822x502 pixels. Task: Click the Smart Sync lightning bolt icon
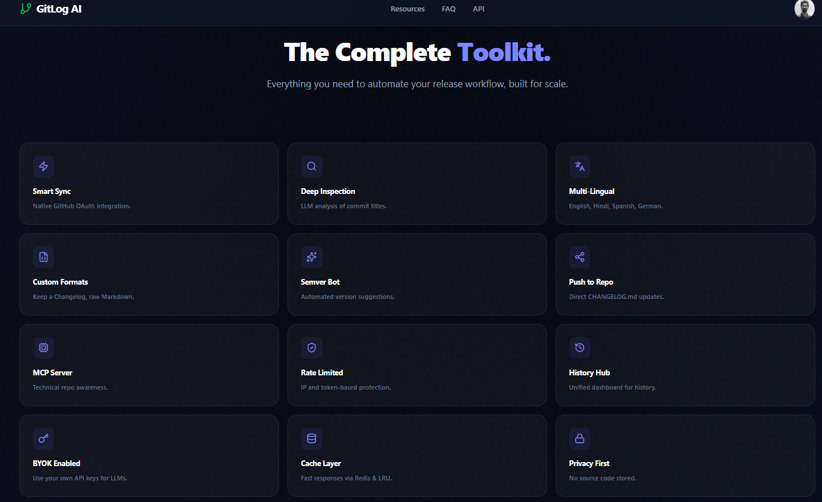click(x=43, y=166)
